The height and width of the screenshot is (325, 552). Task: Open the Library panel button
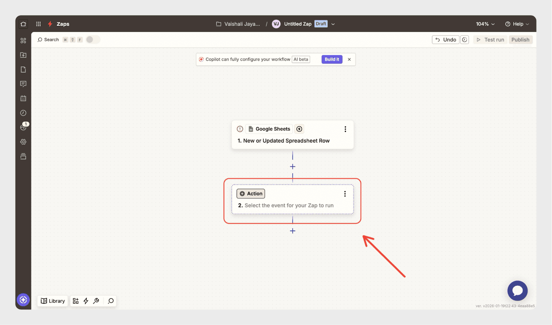point(53,301)
